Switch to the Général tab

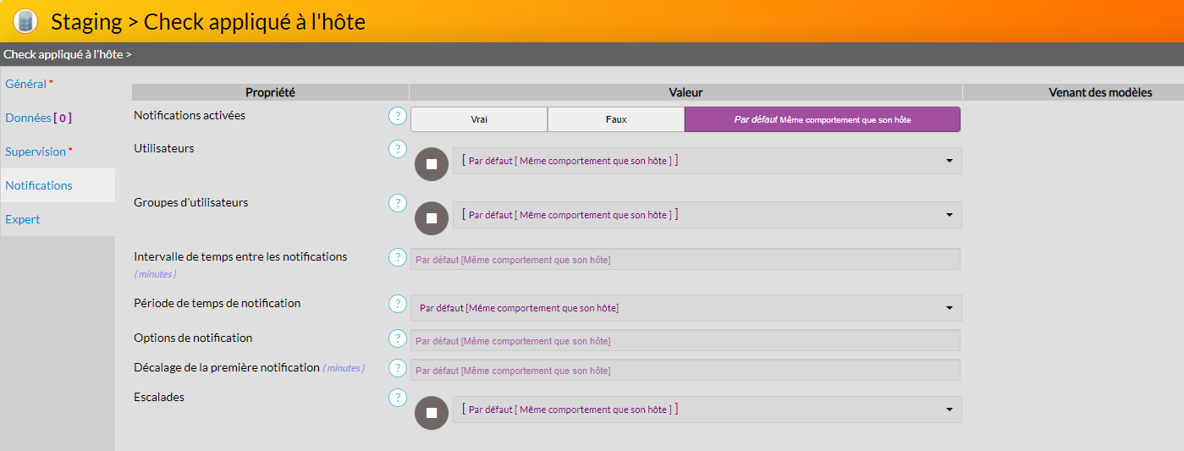(26, 84)
